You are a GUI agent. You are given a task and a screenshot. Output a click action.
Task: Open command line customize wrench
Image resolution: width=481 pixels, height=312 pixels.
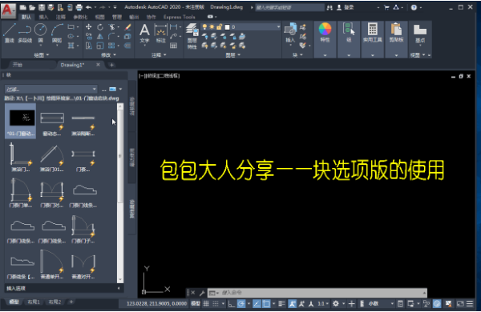(202, 293)
